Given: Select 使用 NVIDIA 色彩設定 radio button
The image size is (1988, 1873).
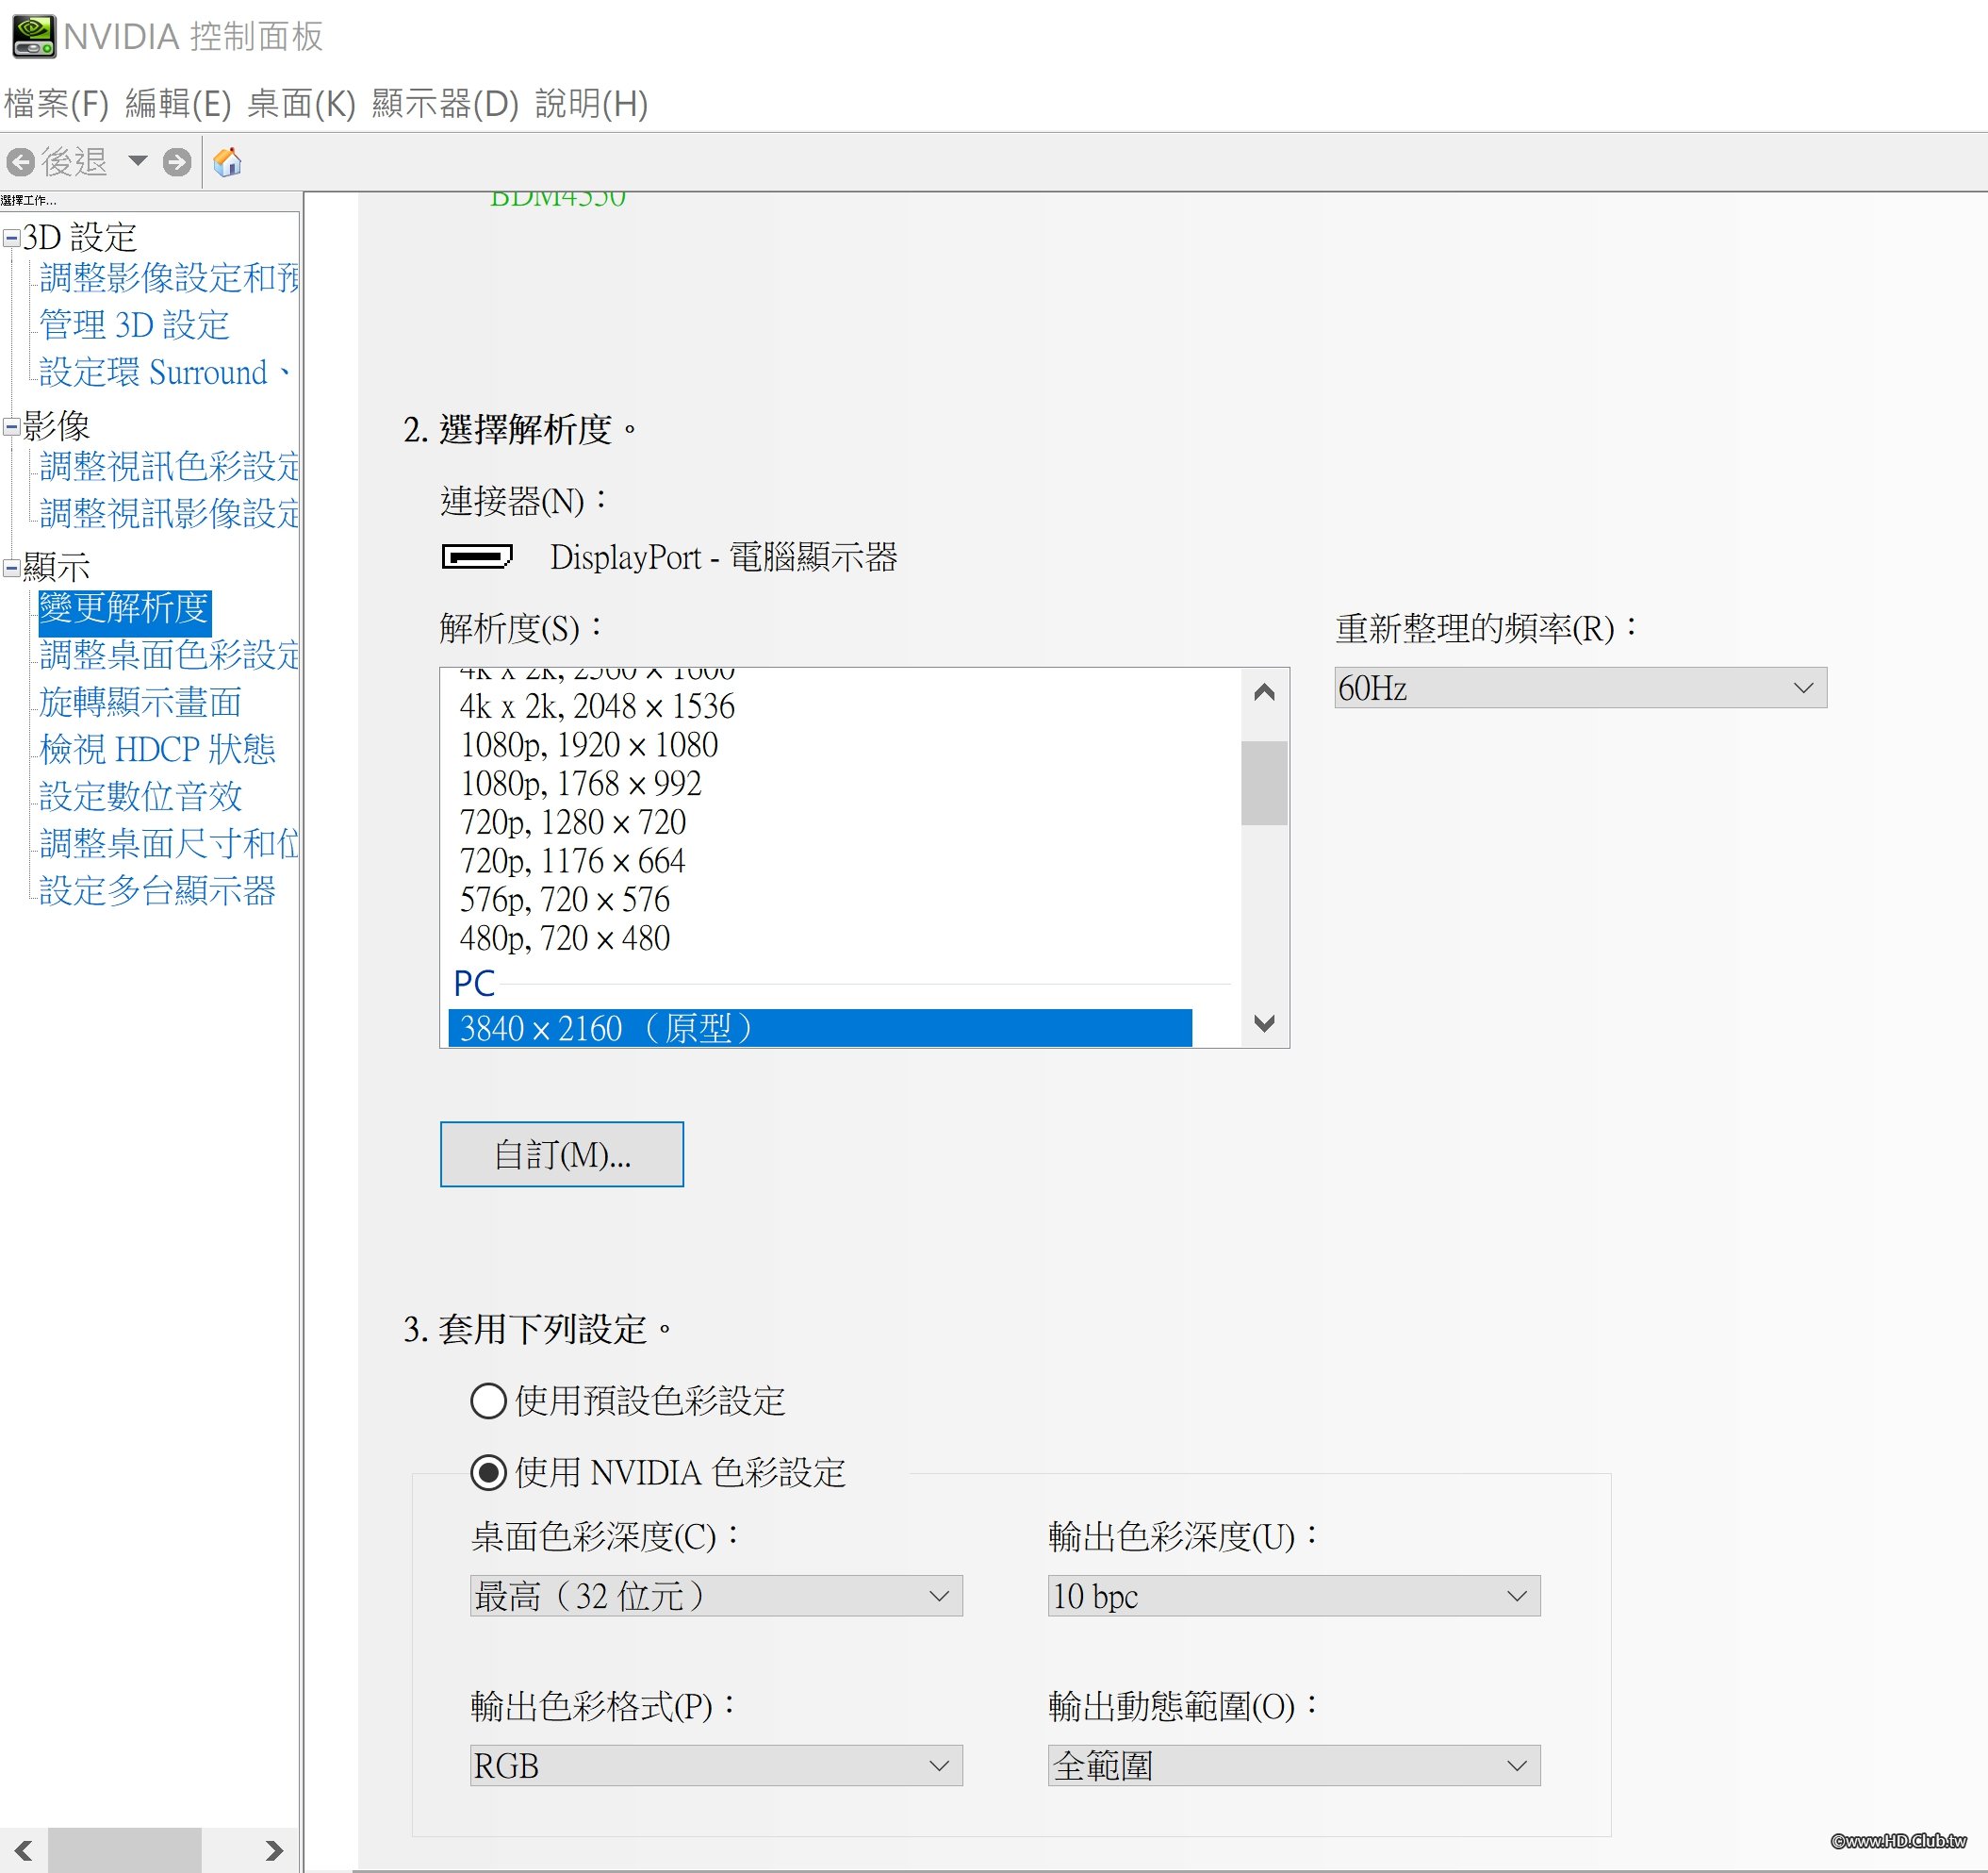Looking at the screenshot, I should (x=488, y=1472).
